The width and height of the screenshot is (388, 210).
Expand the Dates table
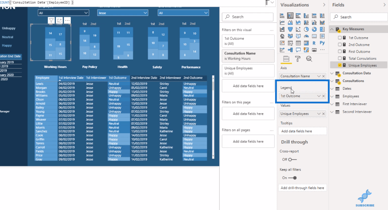pos(332,89)
